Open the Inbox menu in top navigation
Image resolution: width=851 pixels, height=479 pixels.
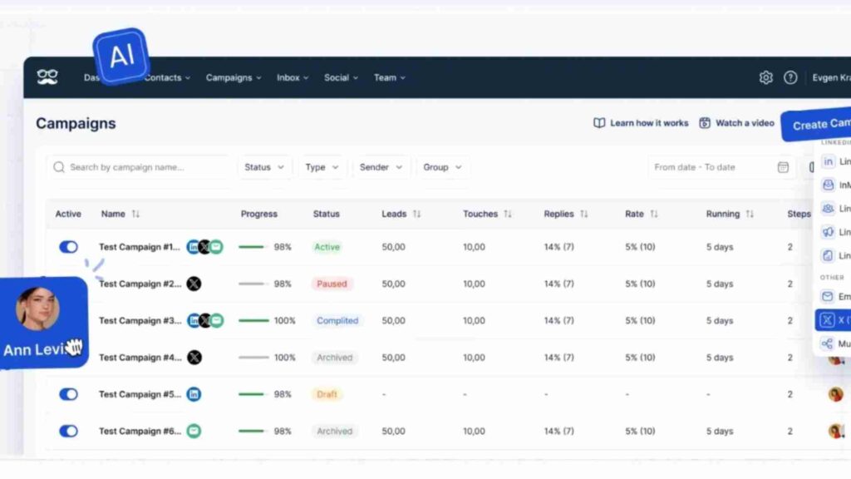pyautogui.click(x=292, y=77)
